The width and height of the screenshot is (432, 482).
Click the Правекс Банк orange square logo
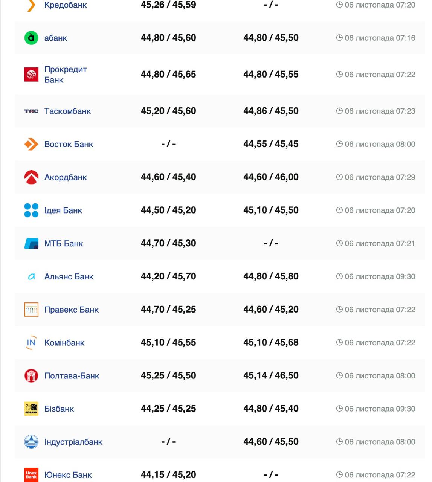[31, 310]
